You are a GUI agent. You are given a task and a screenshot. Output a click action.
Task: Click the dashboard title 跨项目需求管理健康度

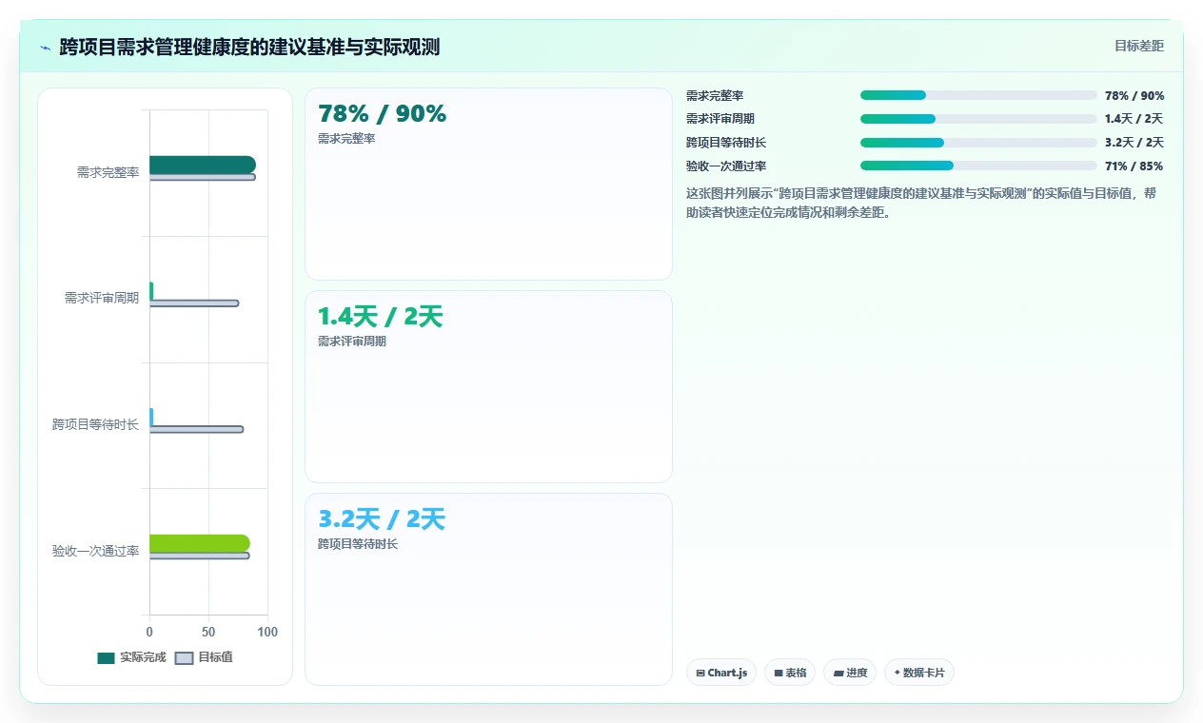pyautogui.click(x=249, y=47)
